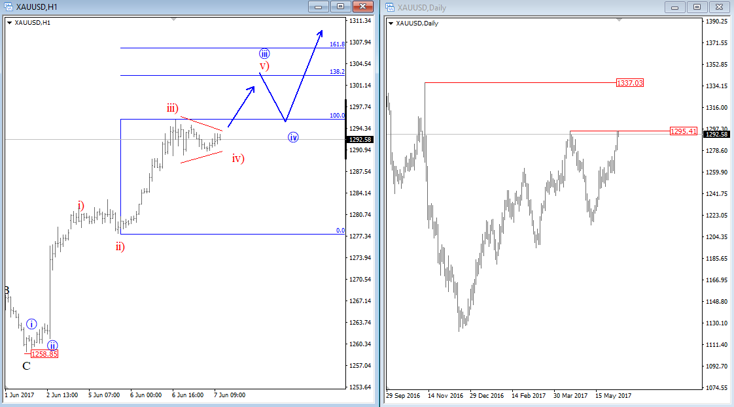Image resolution: width=734 pixels, height=407 pixels.
Task: Click the 1258.85 price label near wave C
Action: 44,354
